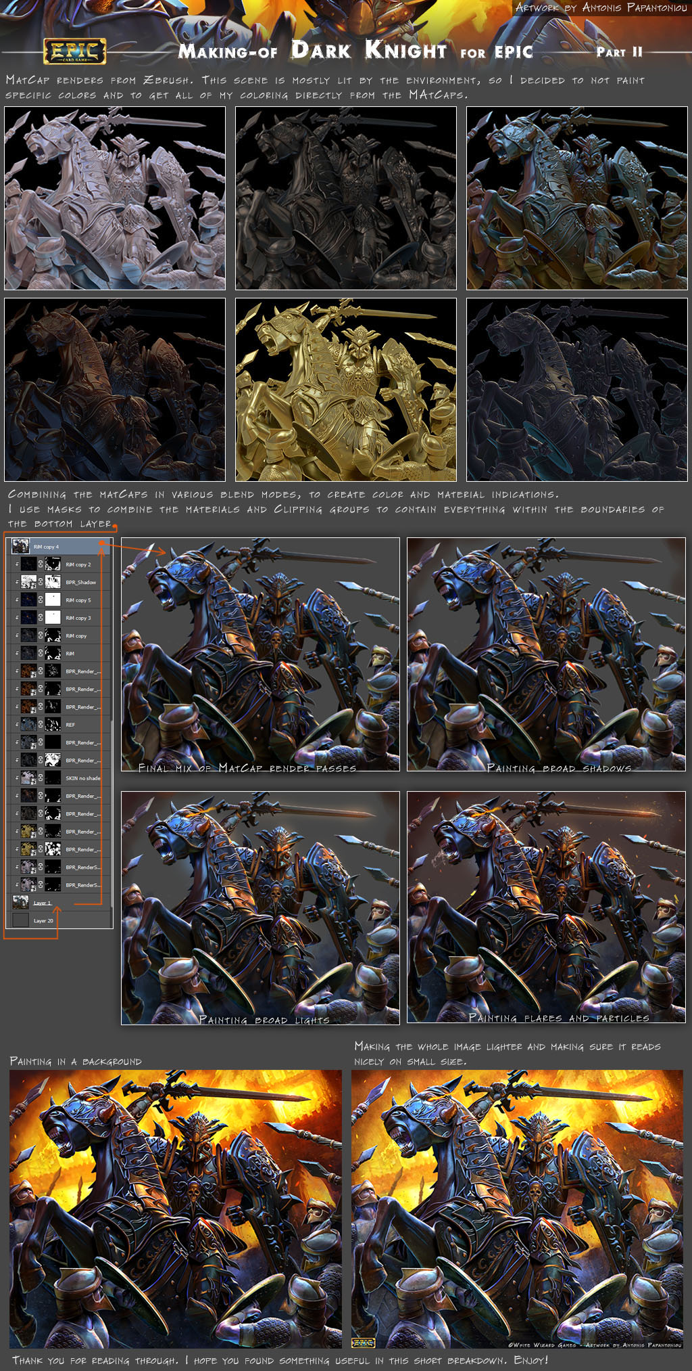Open the gold MatCap render image
The height and width of the screenshot is (1371, 692).
coord(346,390)
